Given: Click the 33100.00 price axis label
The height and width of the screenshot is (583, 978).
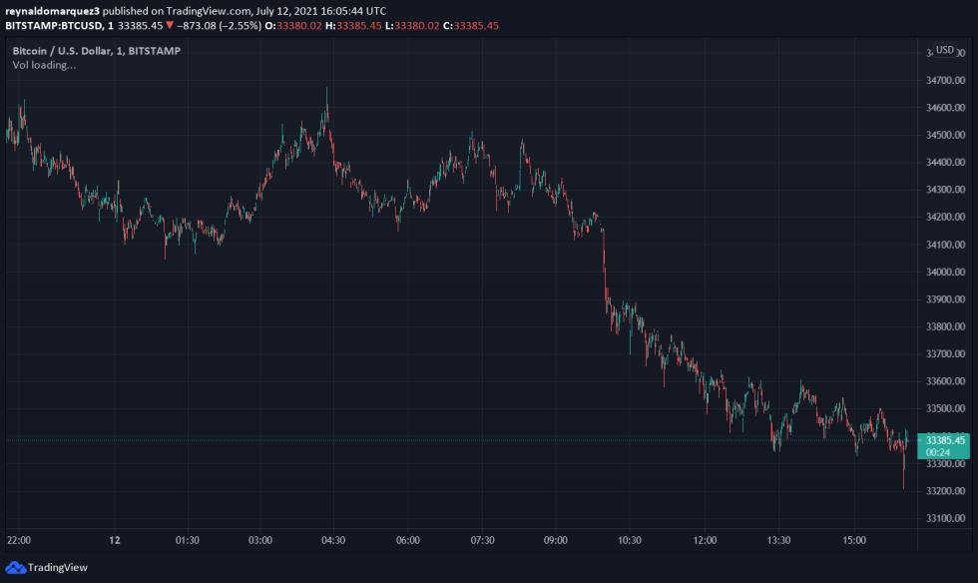Looking at the screenshot, I should 944,518.
